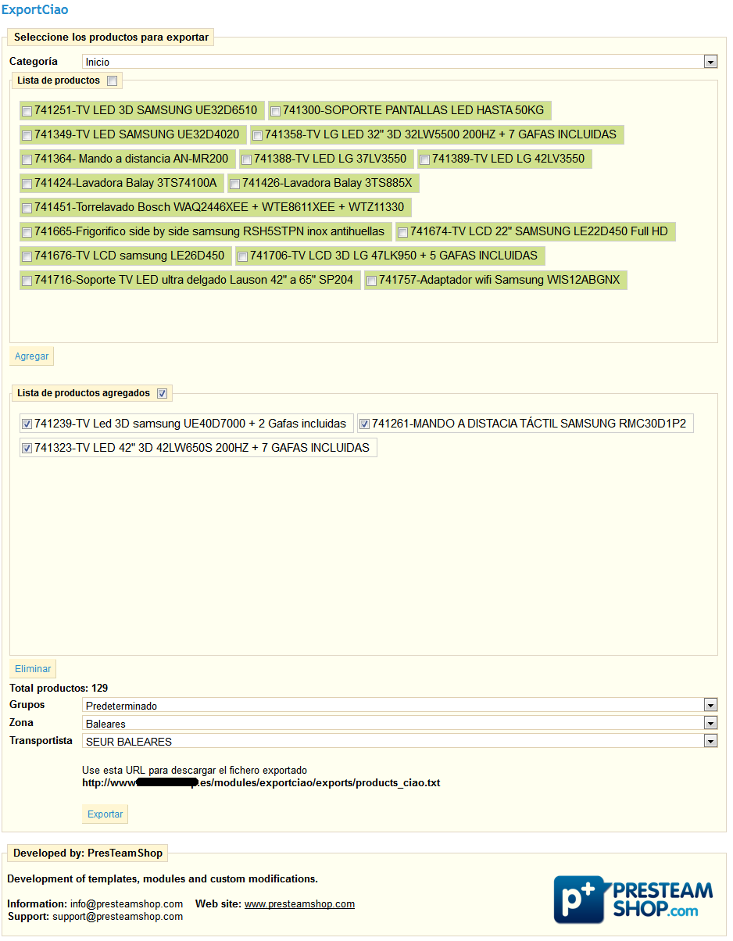Image resolution: width=733 pixels, height=941 pixels.
Task: Tick 741349-TV LED SAMSUNG UE32D4020 checkbox
Action: 27,135
